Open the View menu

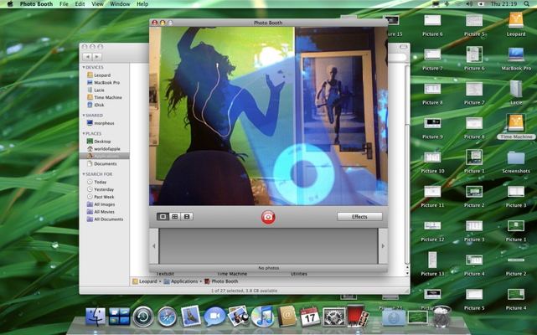coord(97,4)
